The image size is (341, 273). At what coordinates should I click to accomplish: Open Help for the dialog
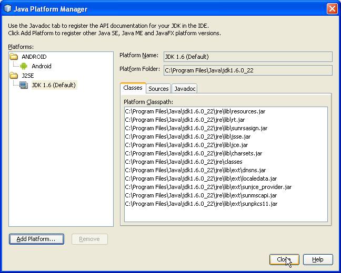tap(318, 259)
